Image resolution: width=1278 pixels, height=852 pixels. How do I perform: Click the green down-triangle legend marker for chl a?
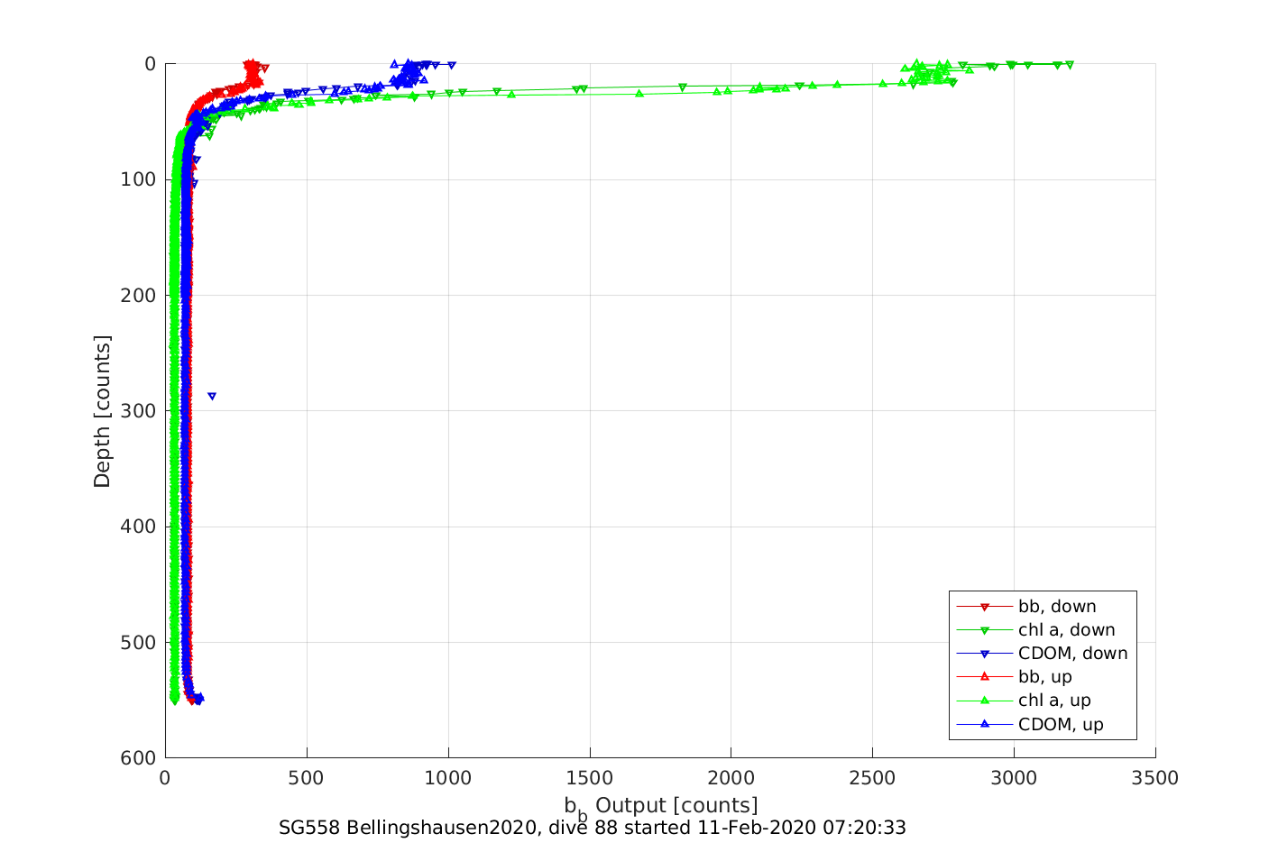[985, 630]
